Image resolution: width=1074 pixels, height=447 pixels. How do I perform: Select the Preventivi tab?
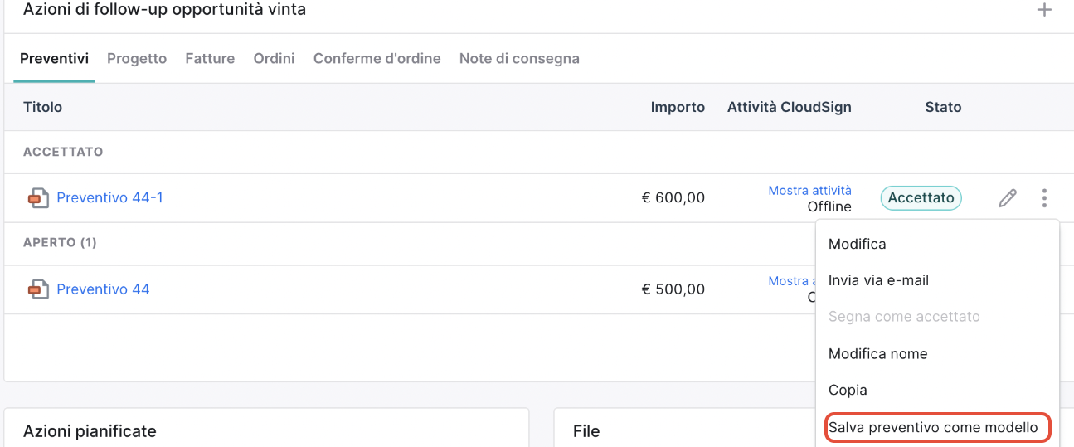pos(55,59)
